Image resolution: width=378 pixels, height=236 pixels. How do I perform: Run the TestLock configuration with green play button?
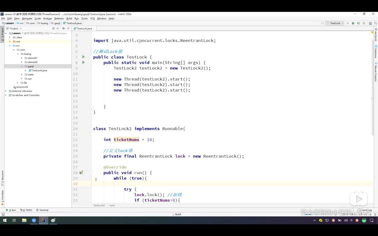pos(348,23)
